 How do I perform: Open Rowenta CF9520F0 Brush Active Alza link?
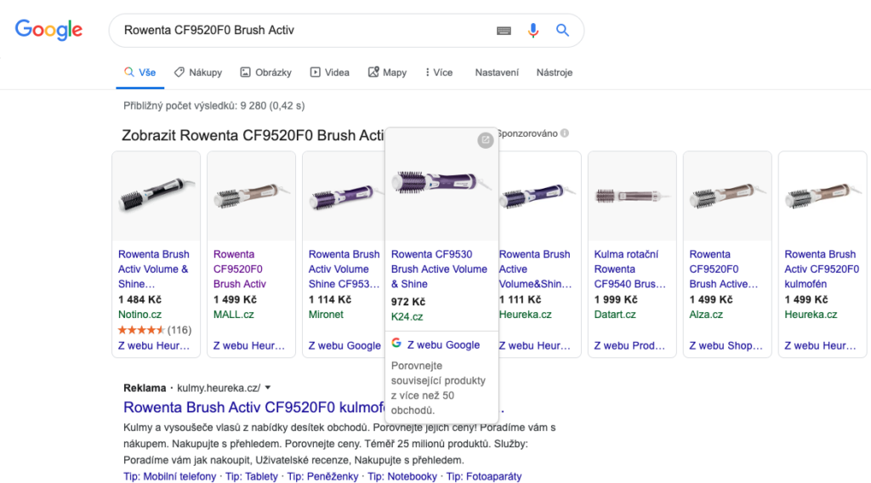[x=723, y=269]
